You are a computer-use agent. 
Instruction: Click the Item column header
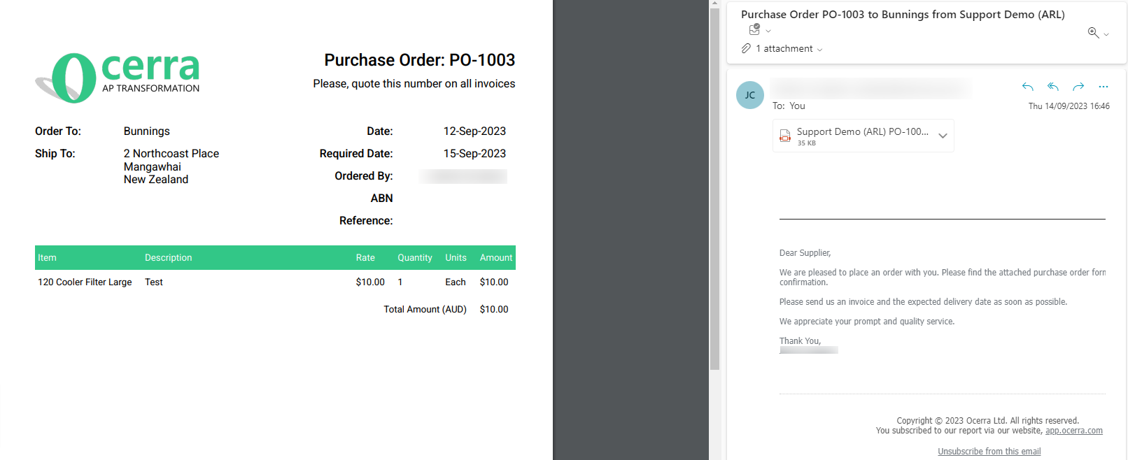(x=47, y=258)
